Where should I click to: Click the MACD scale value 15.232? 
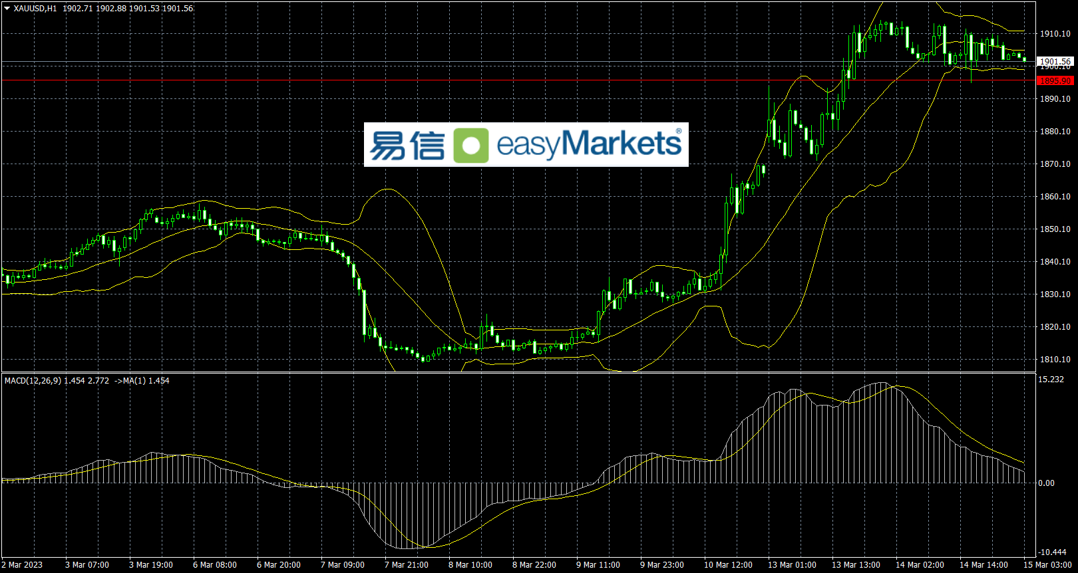[1051, 380]
